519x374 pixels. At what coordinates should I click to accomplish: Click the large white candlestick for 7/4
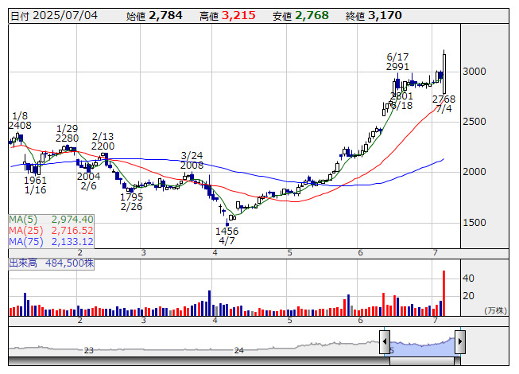[x=444, y=74]
